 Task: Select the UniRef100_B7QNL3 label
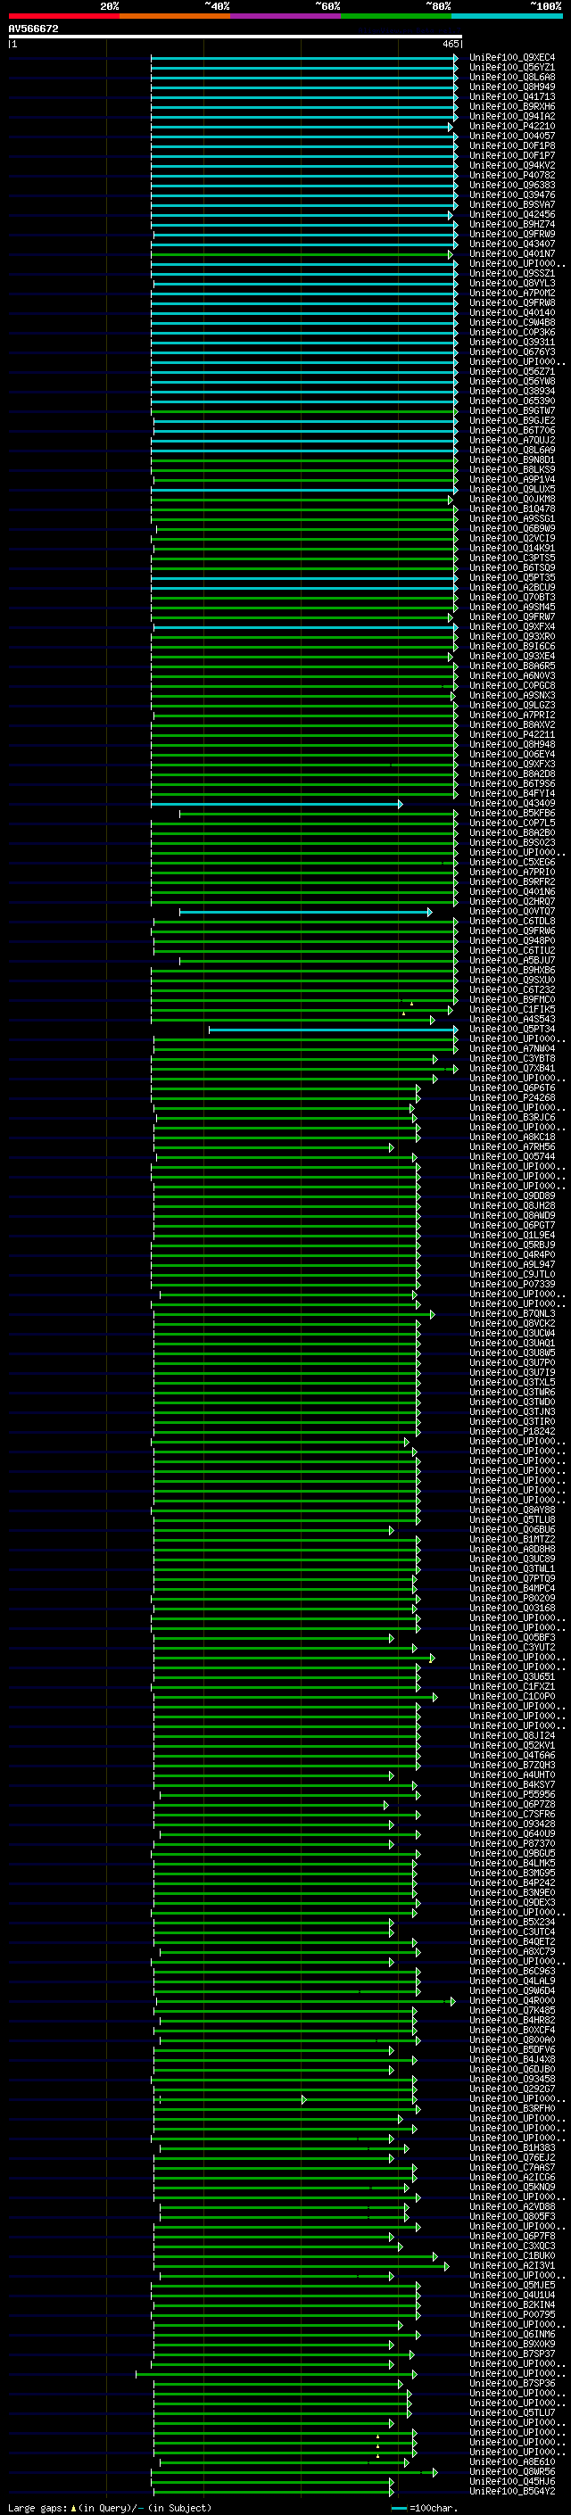511,1315
